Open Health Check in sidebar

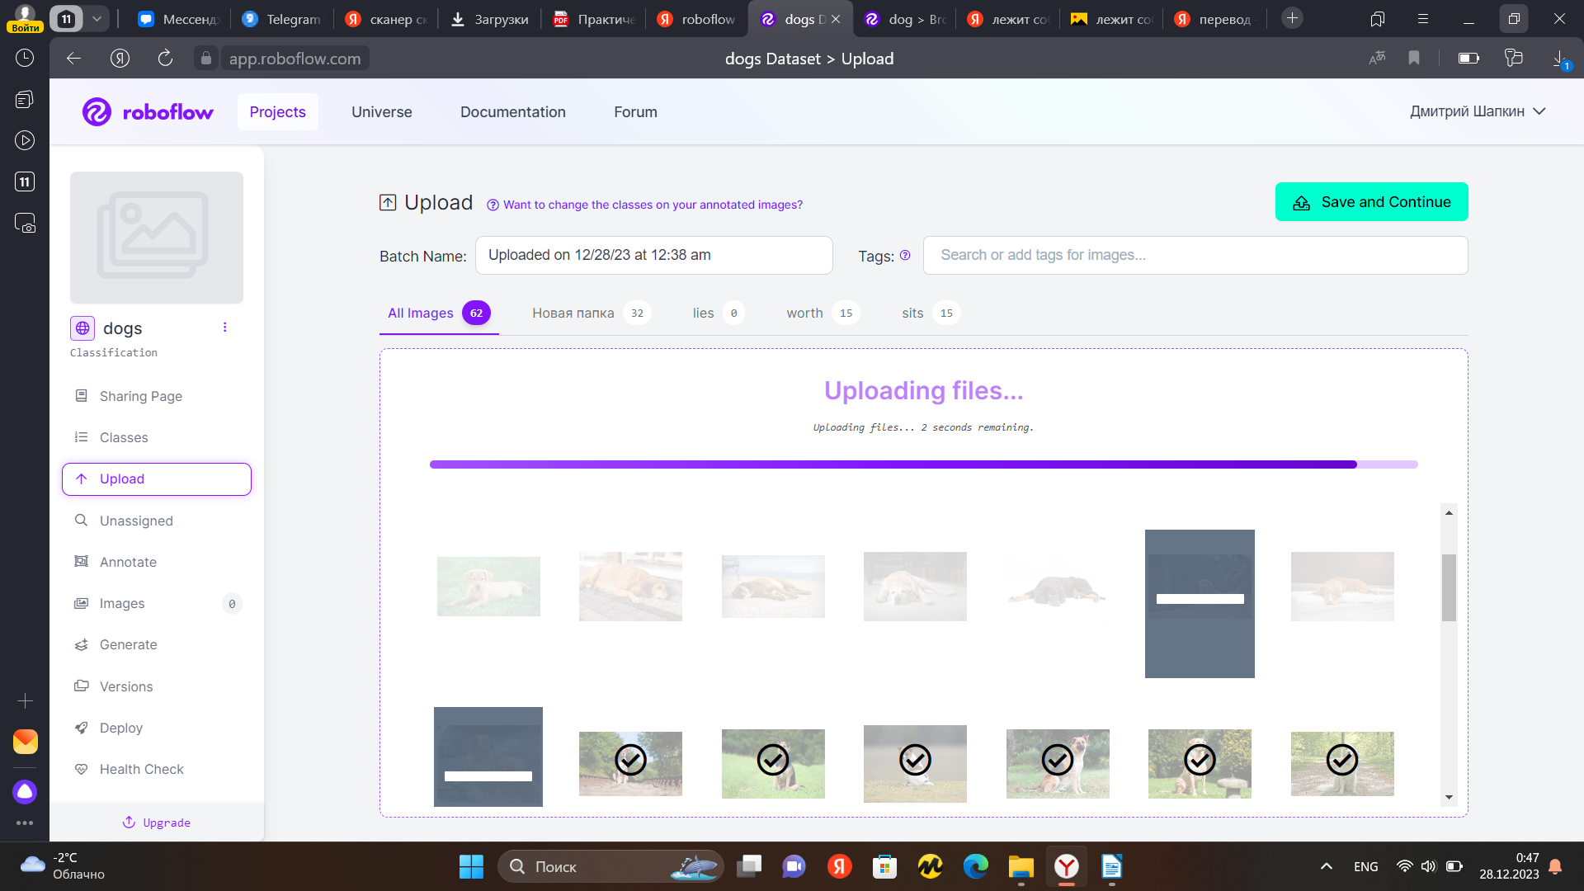[x=141, y=769]
